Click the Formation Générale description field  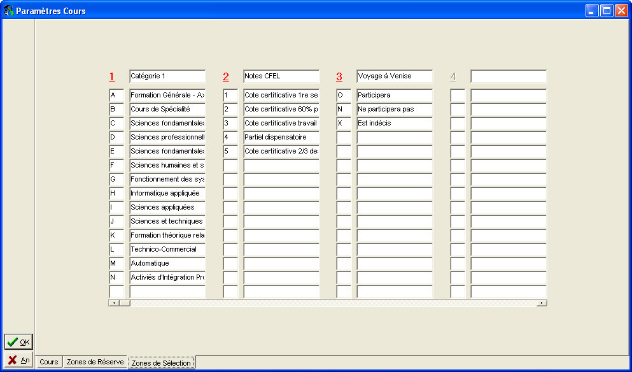pyautogui.click(x=167, y=96)
